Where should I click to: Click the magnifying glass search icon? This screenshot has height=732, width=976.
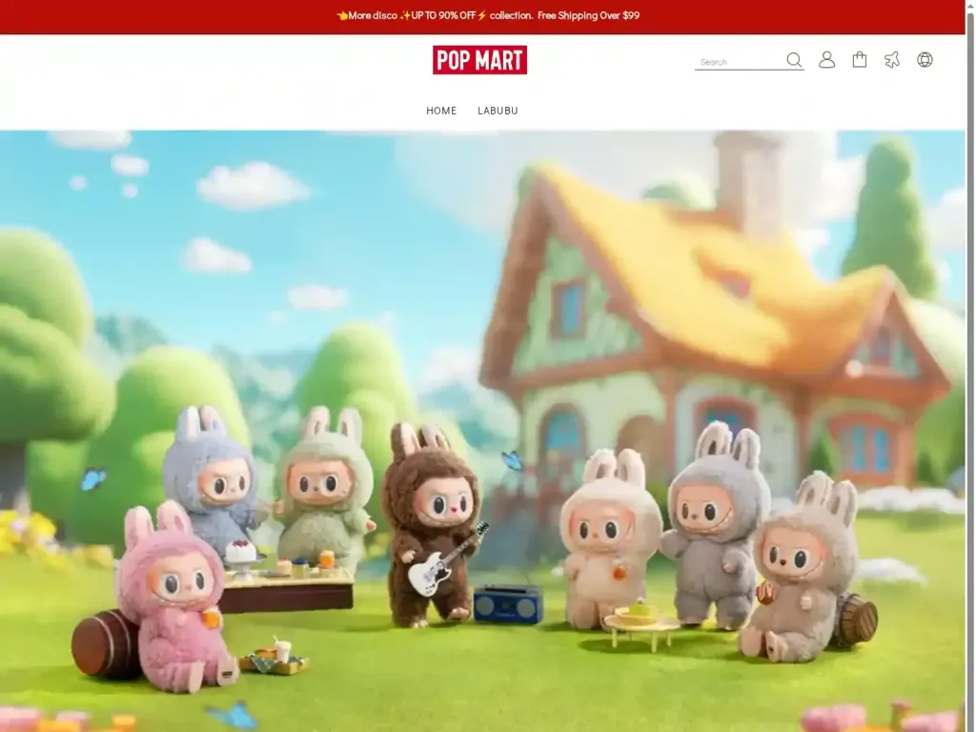click(x=794, y=60)
